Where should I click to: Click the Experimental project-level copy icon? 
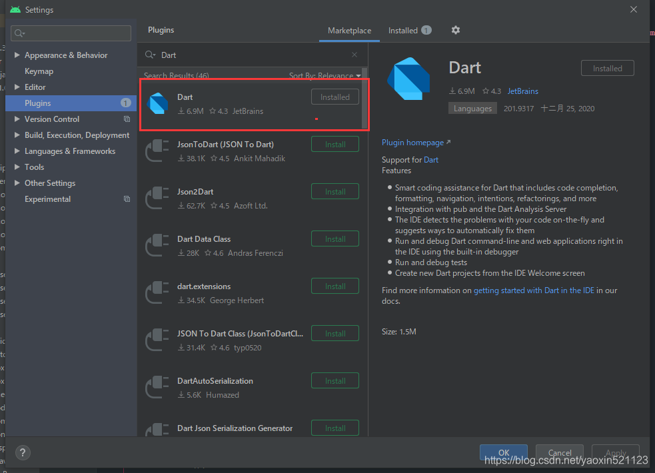[x=127, y=199]
